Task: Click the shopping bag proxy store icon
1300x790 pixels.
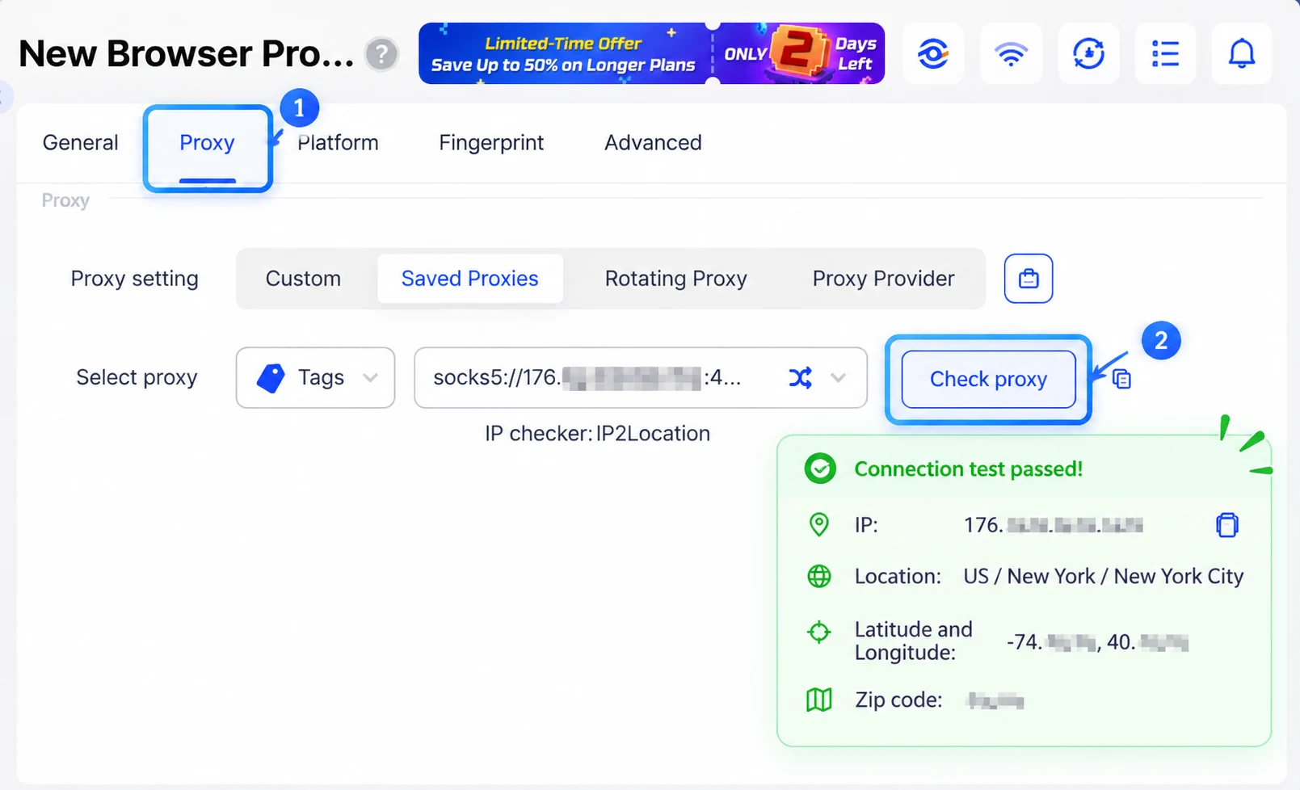Action: (1029, 279)
